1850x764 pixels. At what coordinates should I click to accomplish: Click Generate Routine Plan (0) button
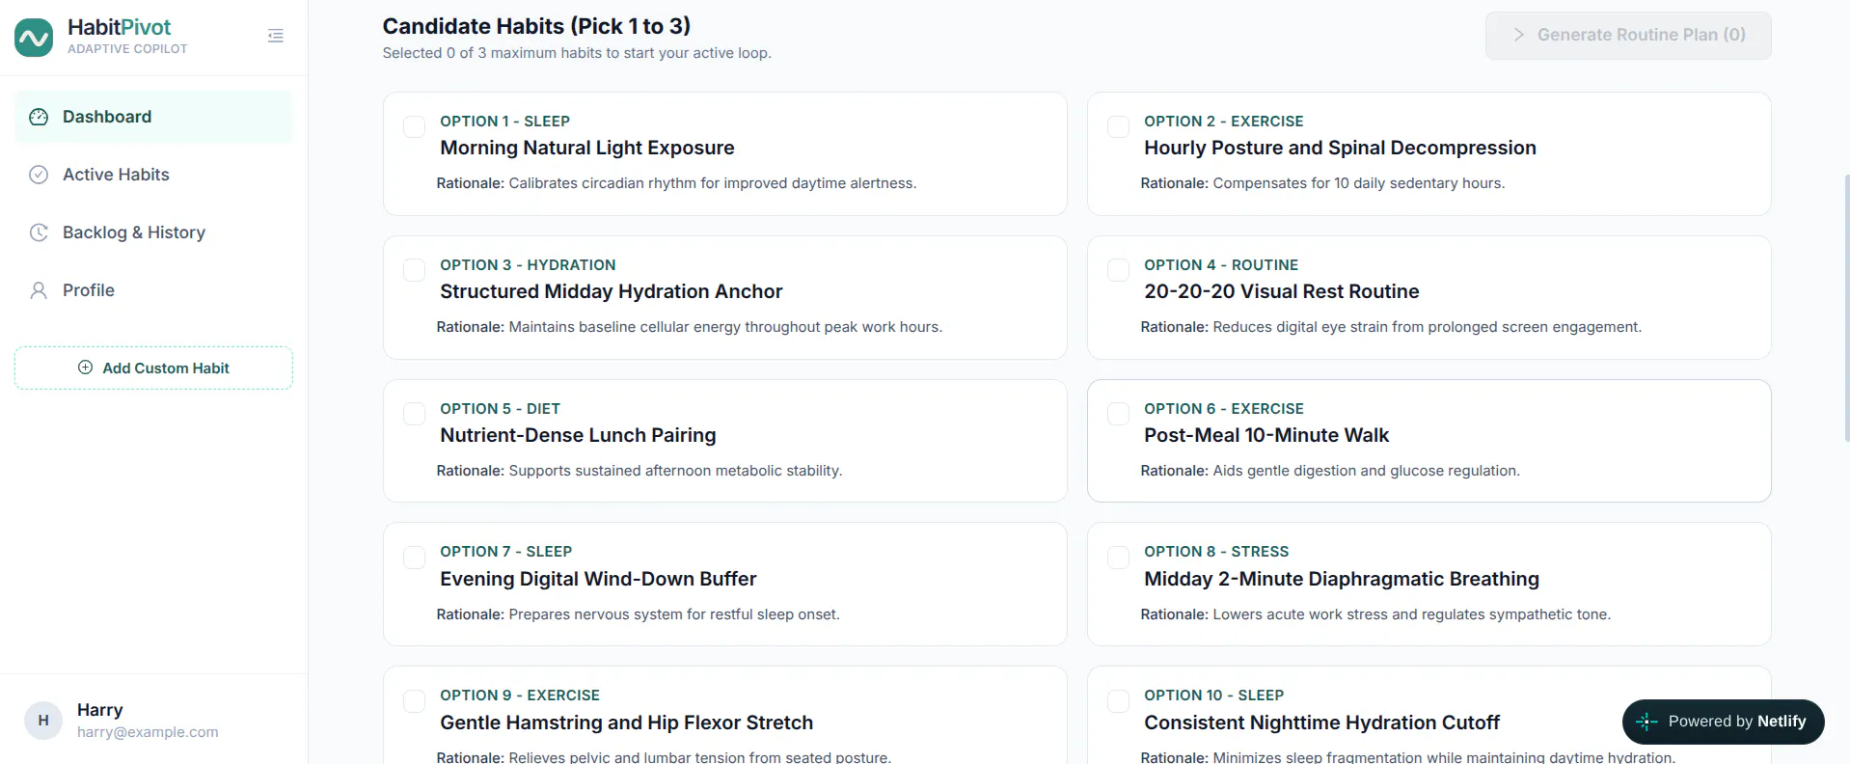click(x=1628, y=36)
